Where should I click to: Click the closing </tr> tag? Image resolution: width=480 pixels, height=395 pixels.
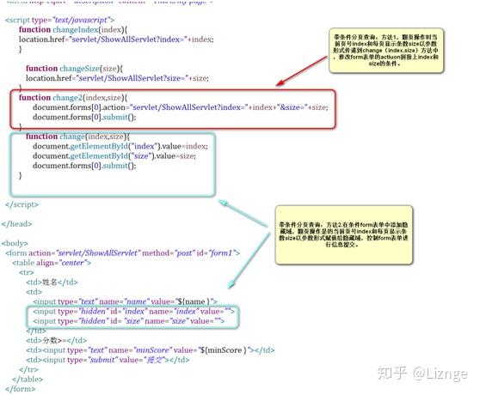(28, 369)
